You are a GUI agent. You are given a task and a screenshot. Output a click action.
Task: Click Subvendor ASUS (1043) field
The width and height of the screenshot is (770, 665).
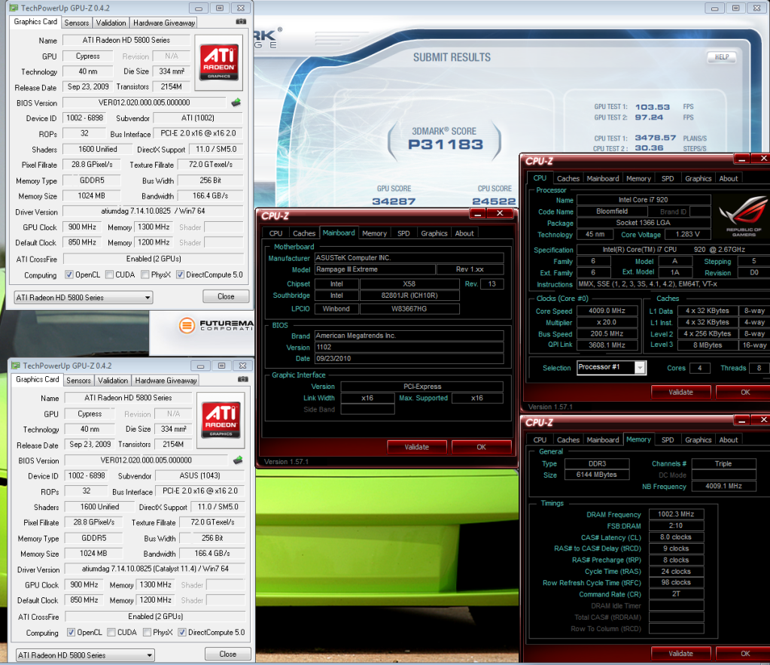[x=200, y=475]
